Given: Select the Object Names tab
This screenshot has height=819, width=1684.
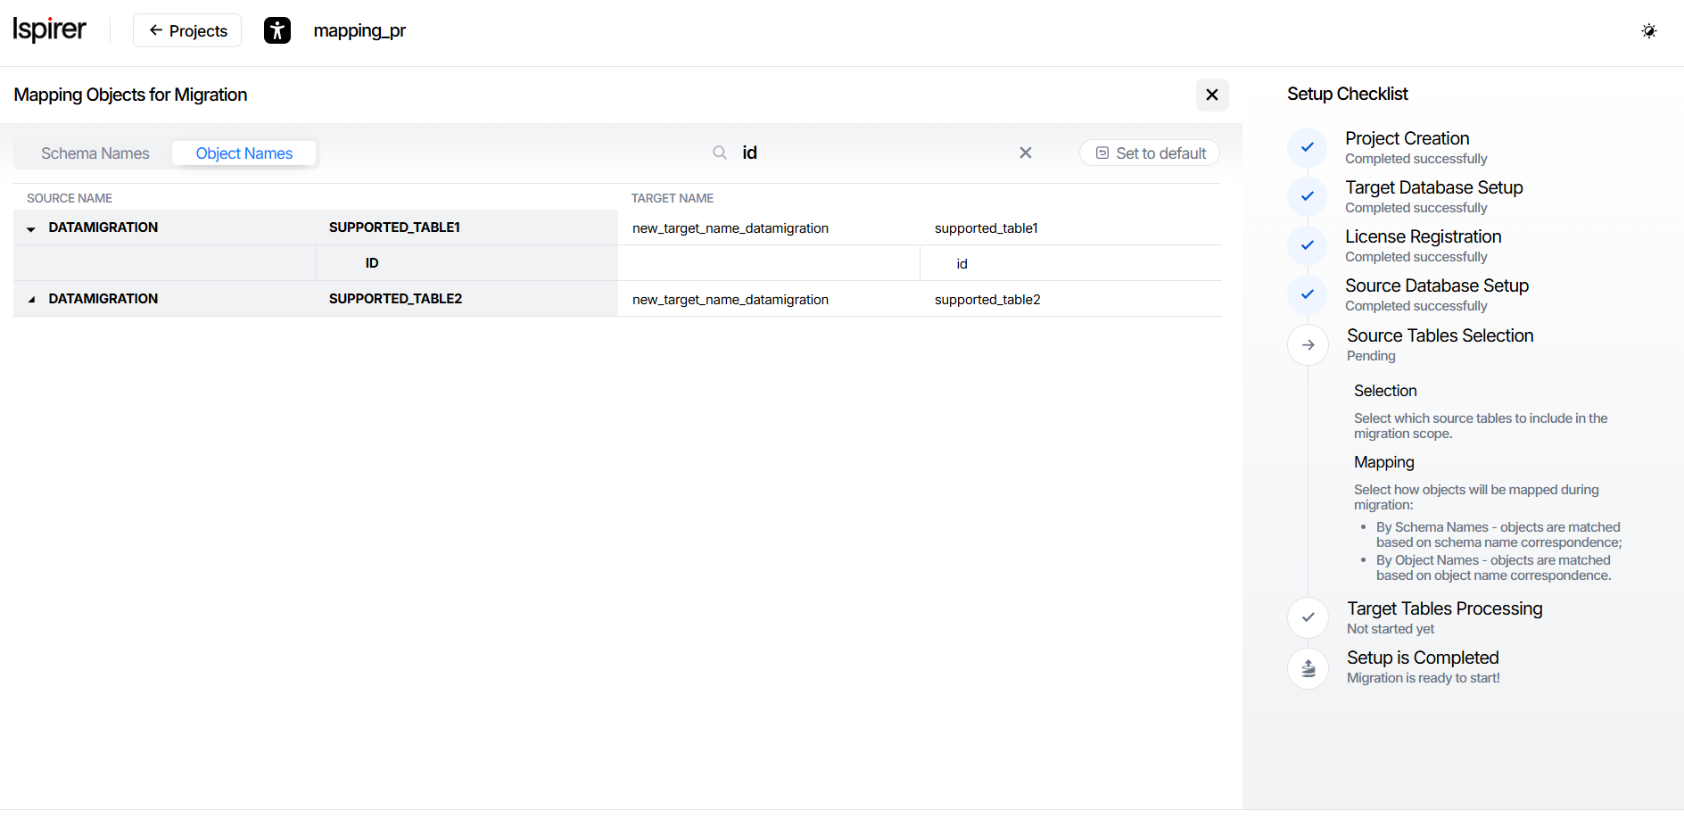Looking at the screenshot, I should click(x=244, y=153).
